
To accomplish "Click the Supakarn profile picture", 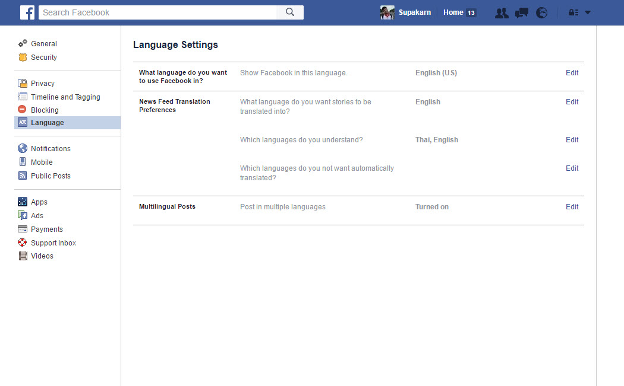I will coord(387,12).
